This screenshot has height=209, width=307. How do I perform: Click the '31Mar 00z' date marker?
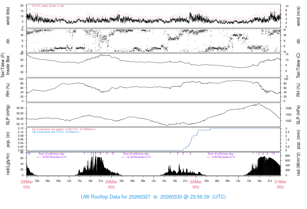click(x=280, y=184)
